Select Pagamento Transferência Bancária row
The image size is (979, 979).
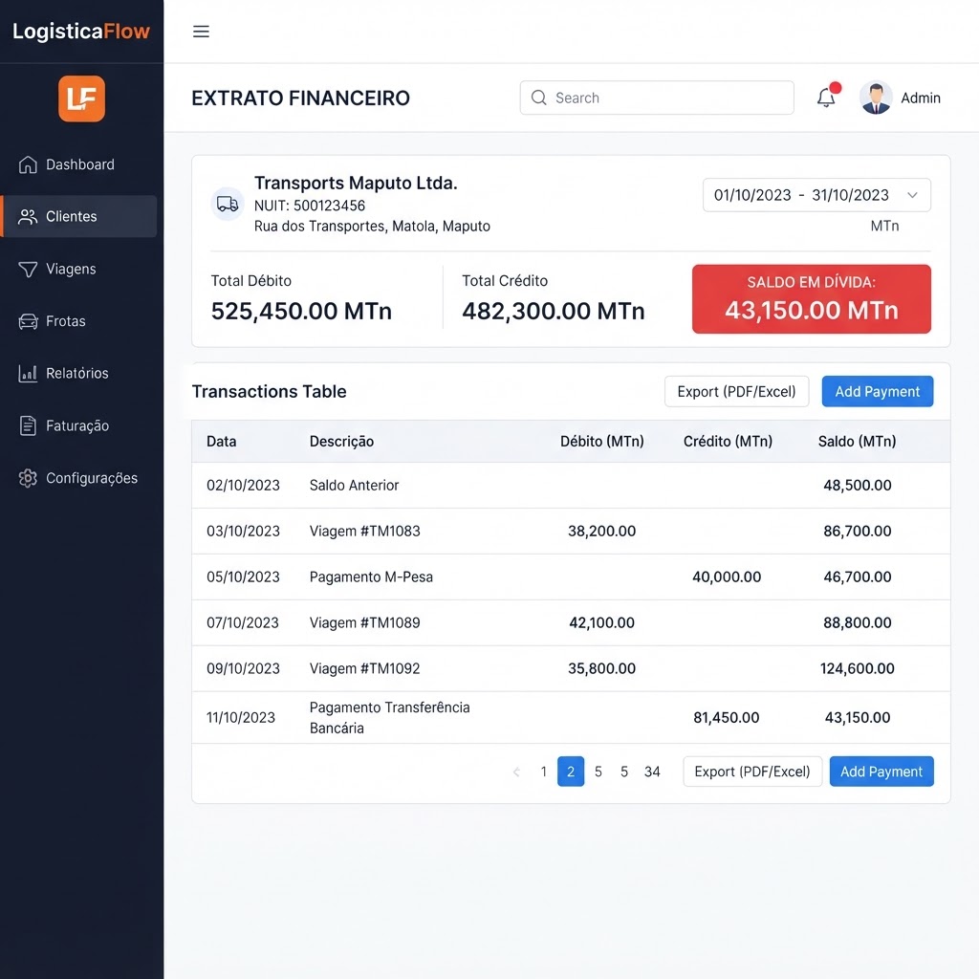click(572, 717)
